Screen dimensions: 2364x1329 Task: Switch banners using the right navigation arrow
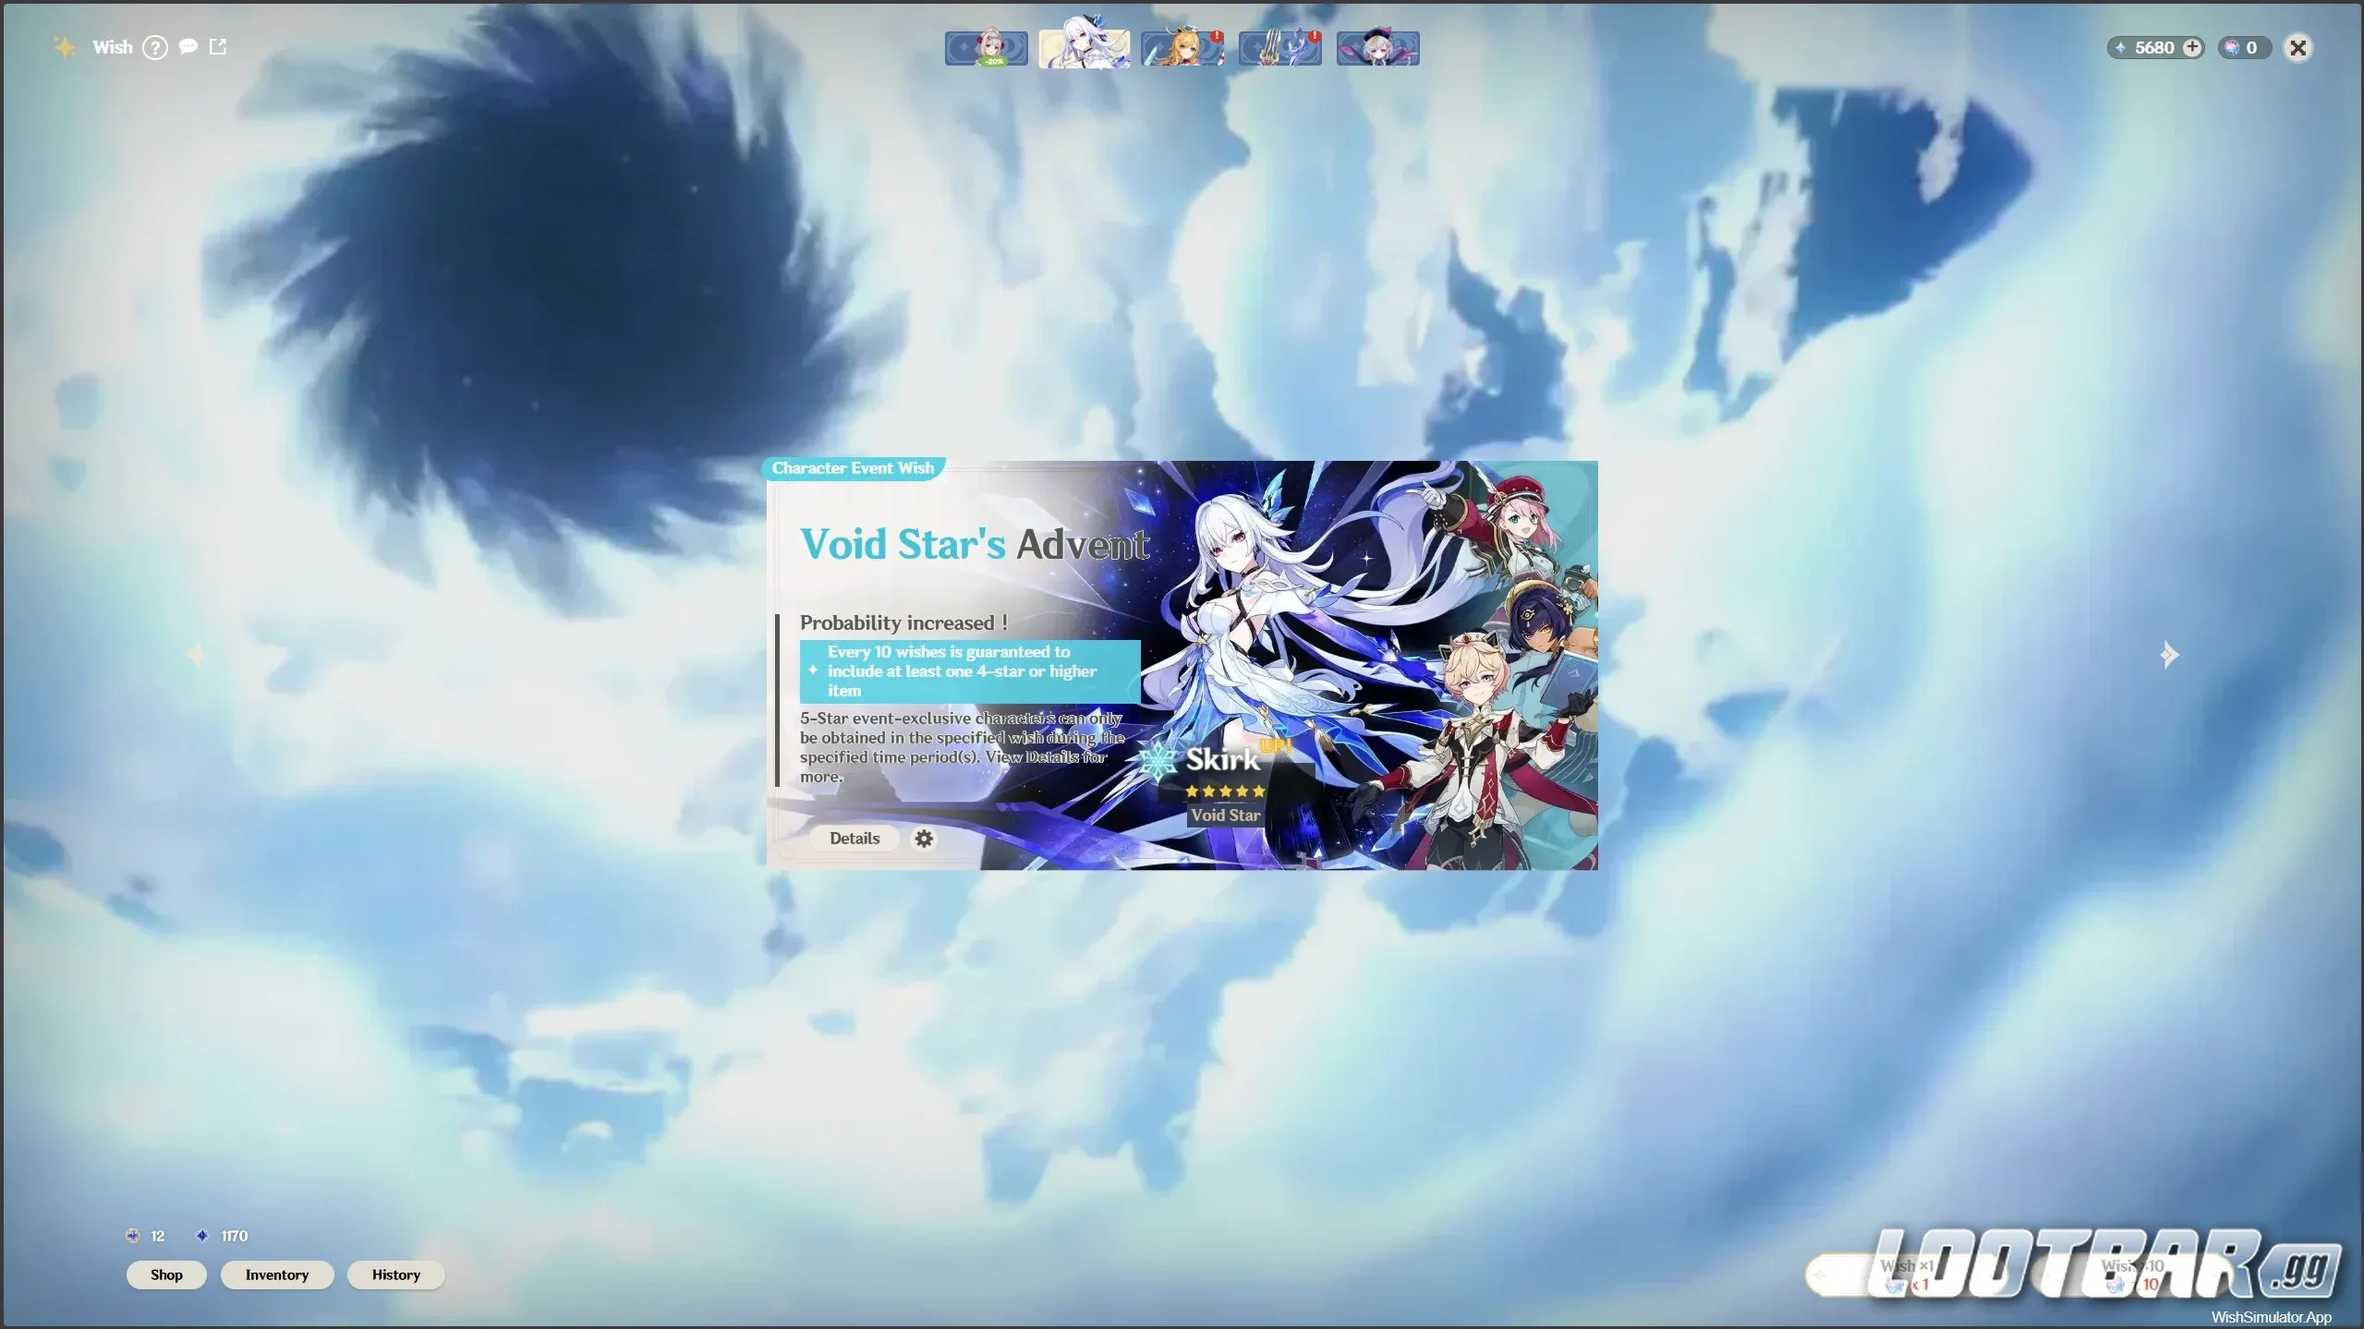tap(2168, 655)
